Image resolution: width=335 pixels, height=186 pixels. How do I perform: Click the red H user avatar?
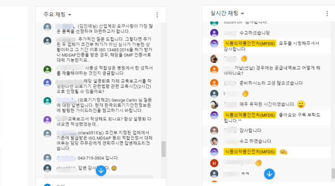pos(214,163)
